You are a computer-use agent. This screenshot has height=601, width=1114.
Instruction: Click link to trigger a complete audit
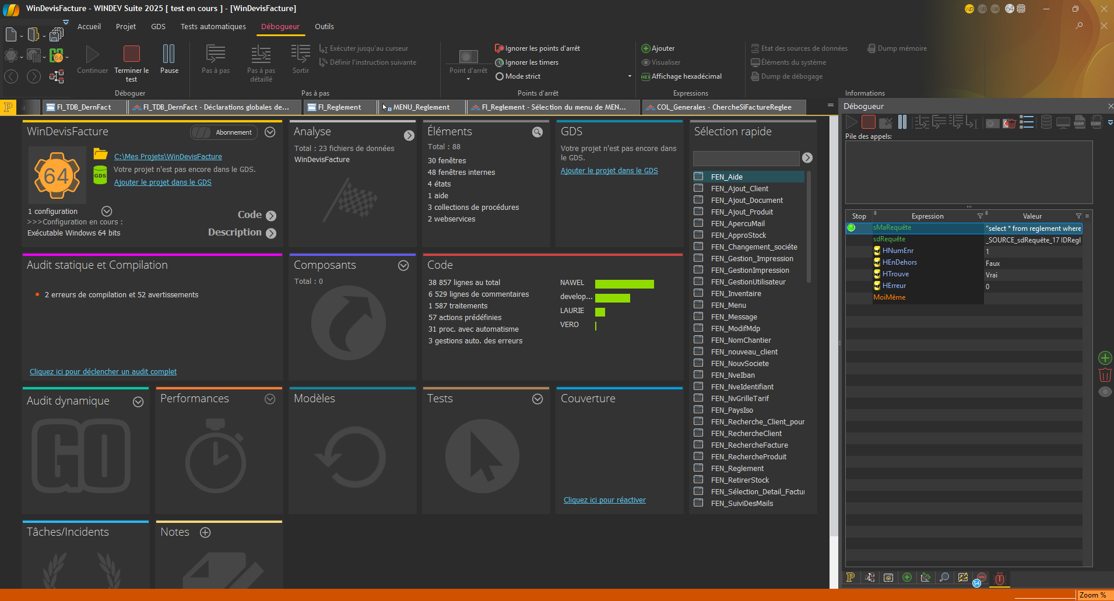(103, 372)
